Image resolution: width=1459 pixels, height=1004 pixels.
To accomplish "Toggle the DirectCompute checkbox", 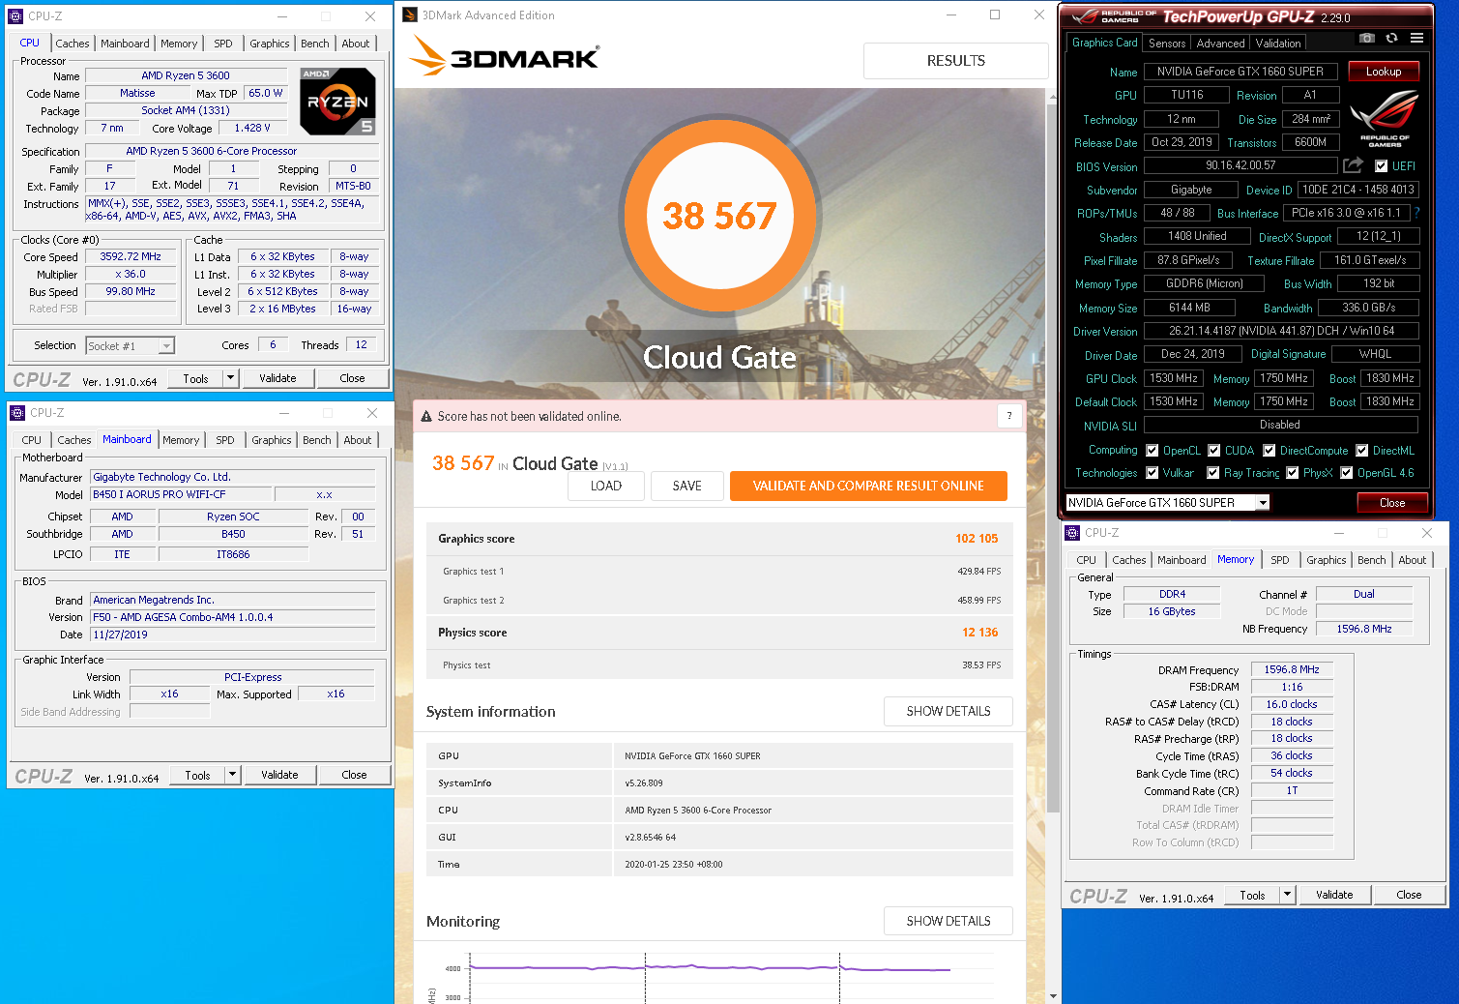I will pos(1269,451).
